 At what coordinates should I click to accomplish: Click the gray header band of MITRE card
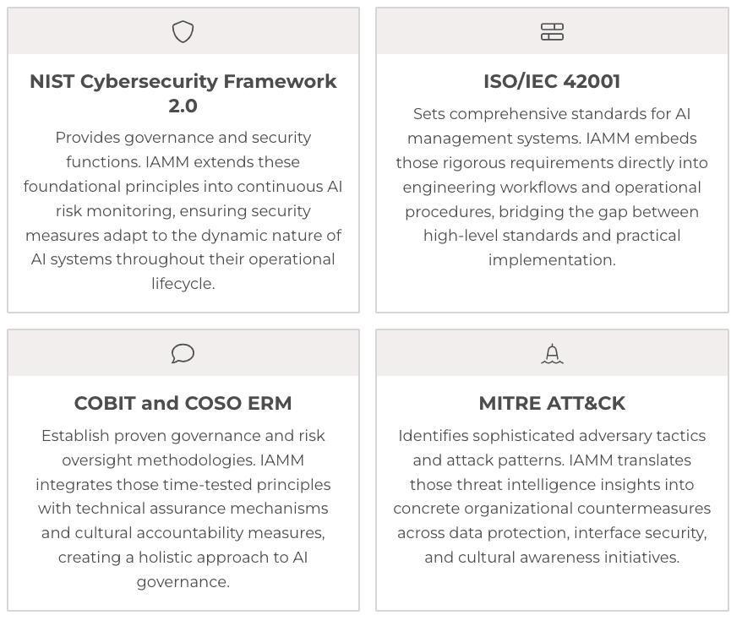click(552, 353)
